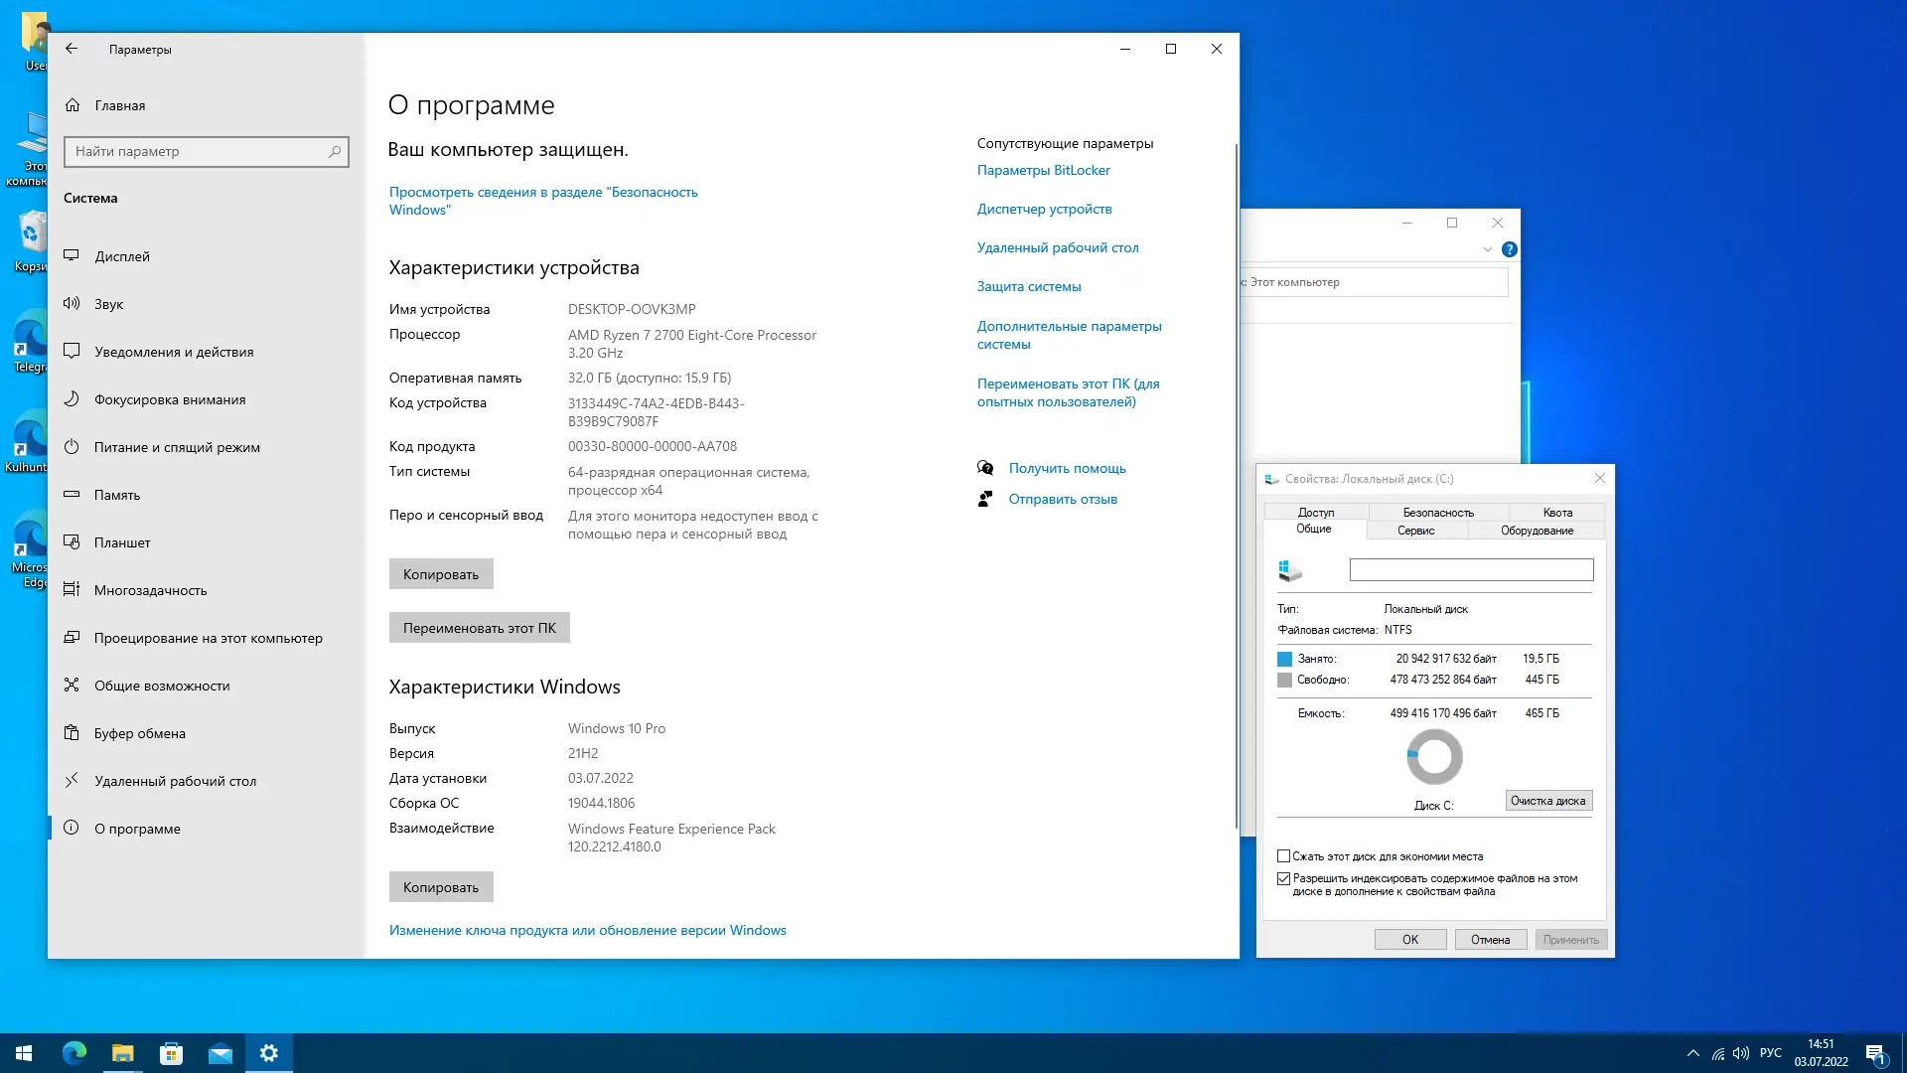The height and width of the screenshot is (1073, 1907).
Task: Click the Clipboard icon in sidebar
Action: coord(72,733)
